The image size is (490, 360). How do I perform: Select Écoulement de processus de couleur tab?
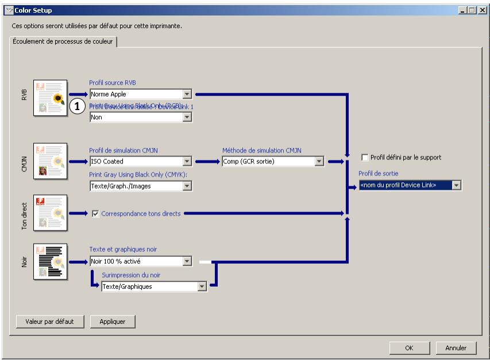63,41
